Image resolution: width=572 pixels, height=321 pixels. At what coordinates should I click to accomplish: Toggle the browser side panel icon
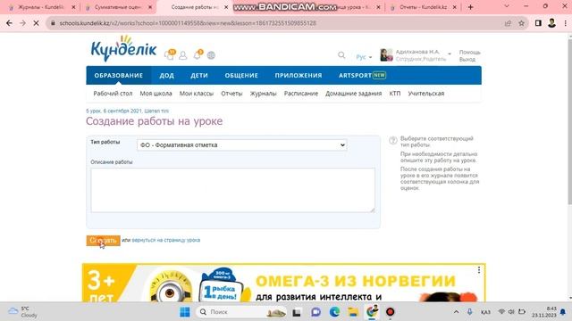[538, 23]
